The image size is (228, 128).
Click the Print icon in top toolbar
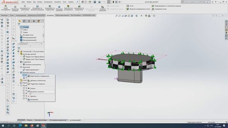99,2
